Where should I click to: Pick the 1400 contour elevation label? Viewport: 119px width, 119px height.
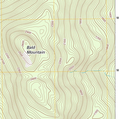tap(110, 15)
